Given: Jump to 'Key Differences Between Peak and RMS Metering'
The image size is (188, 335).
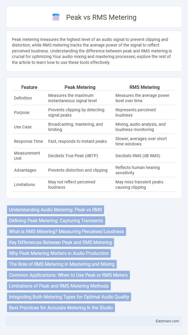Looking at the screenshot, I should pos(61,243).
